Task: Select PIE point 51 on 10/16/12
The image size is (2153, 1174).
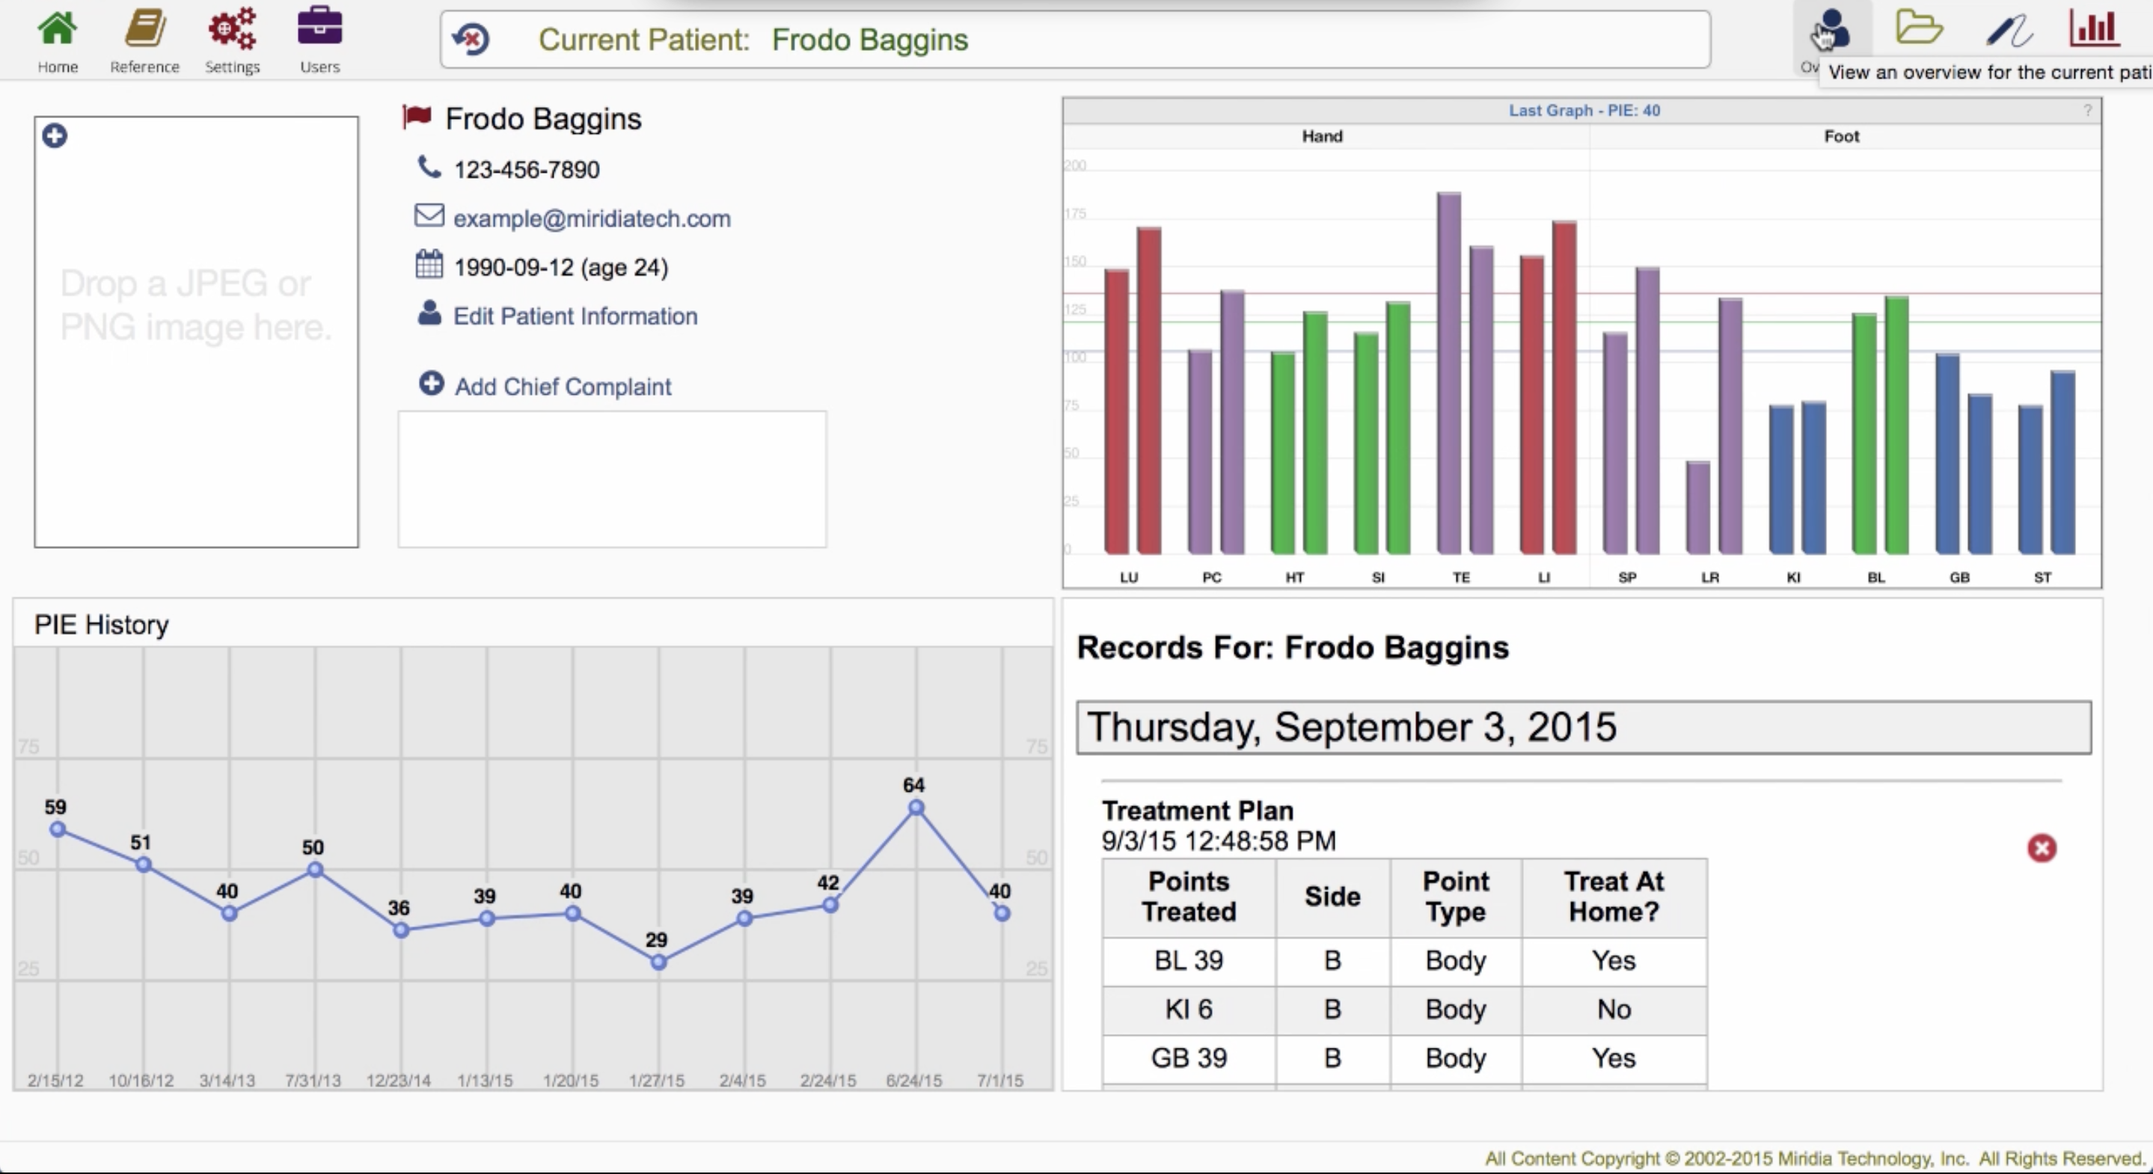Action: tap(143, 865)
